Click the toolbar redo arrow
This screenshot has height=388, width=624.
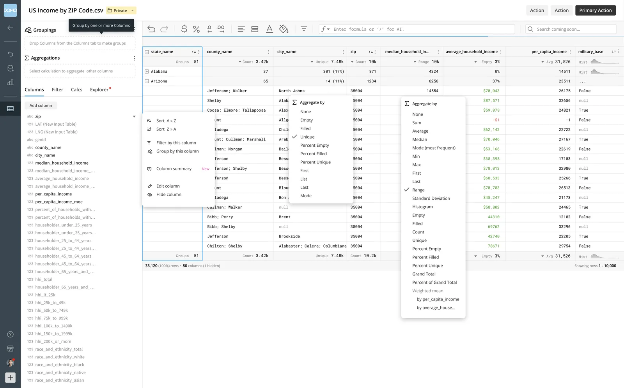pyautogui.click(x=165, y=29)
